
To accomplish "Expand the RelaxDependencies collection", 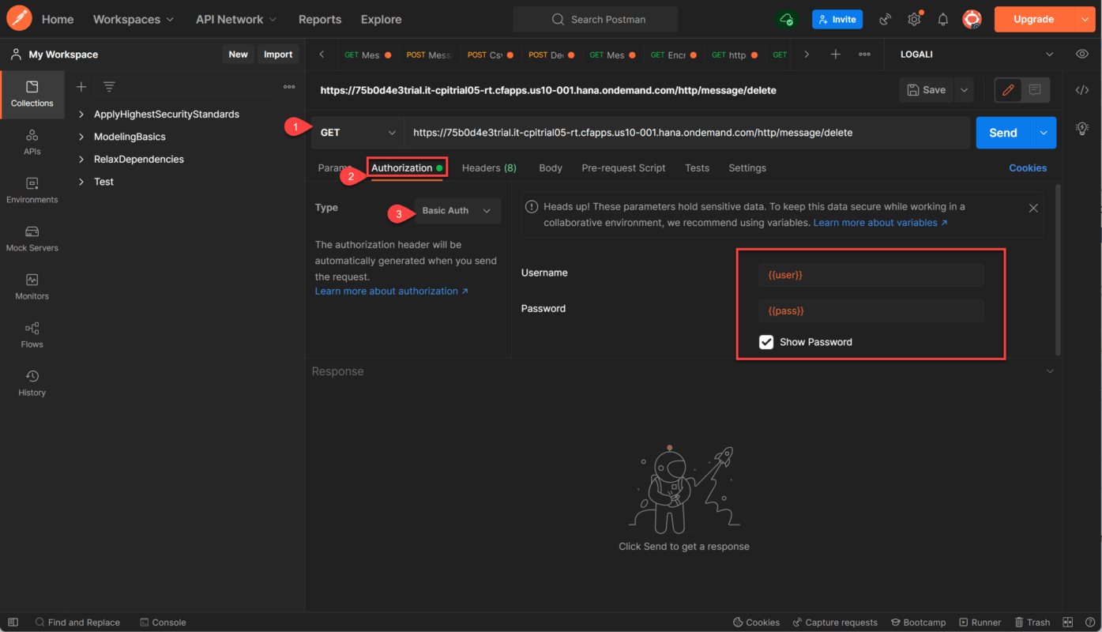I will click(x=81, y=159).
